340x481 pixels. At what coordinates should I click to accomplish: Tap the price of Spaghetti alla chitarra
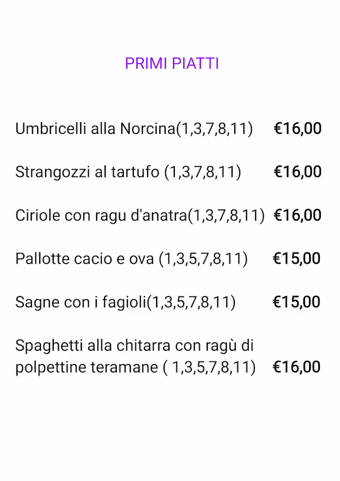297,367
